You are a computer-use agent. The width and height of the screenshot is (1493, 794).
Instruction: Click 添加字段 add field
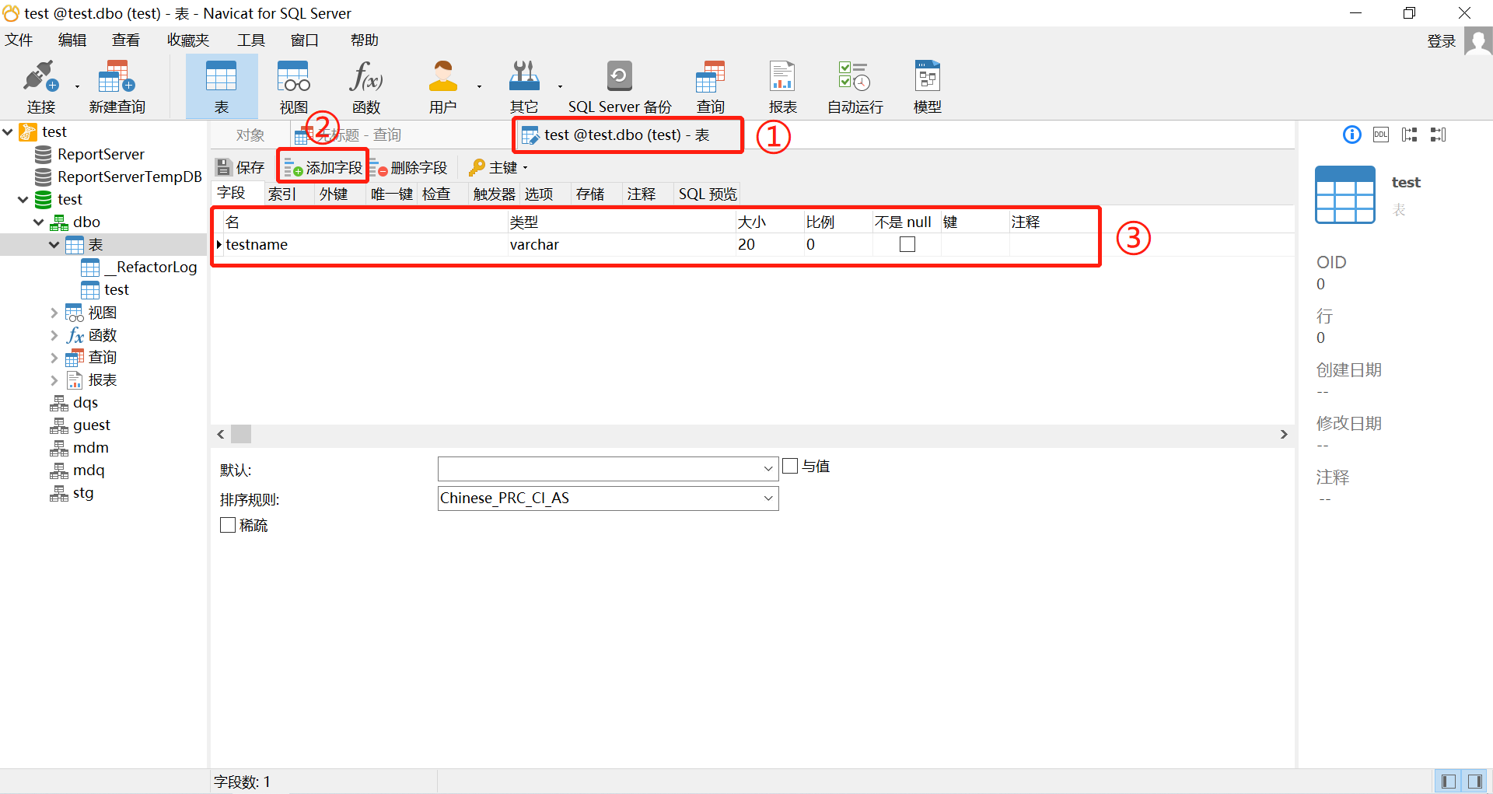[x=323, y=167]
